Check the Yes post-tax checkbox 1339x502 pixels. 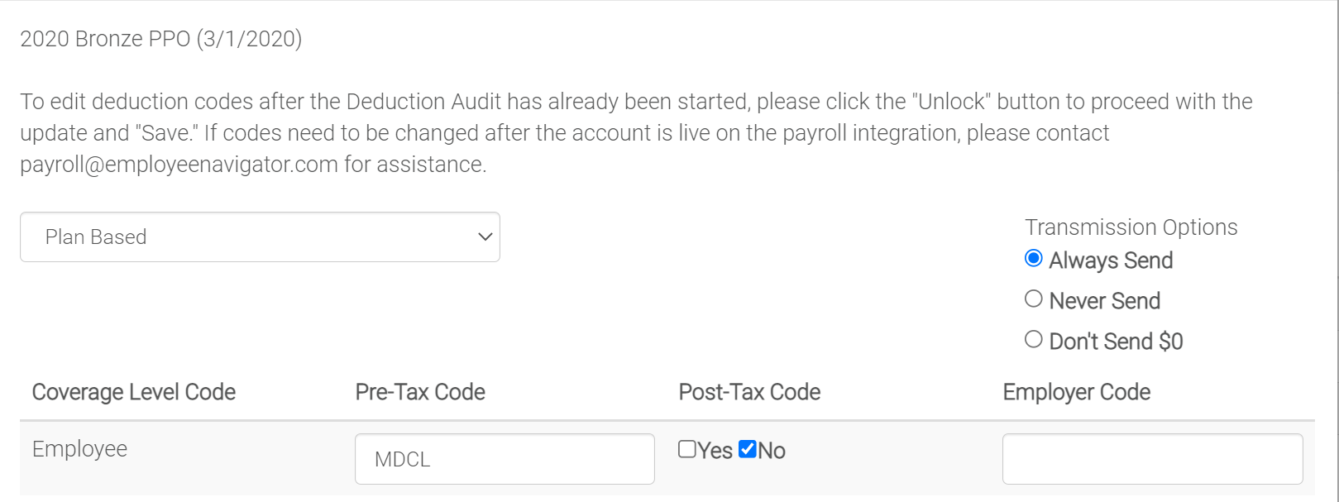(686, 449)
